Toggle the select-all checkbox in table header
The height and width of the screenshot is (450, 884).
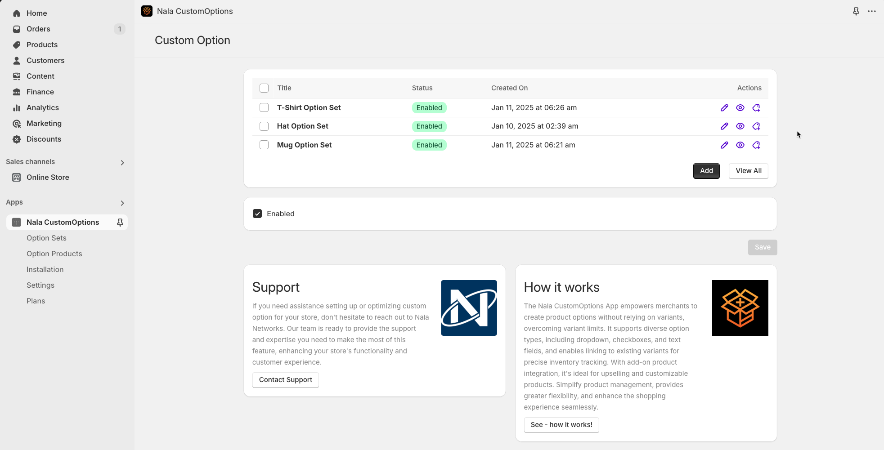264,88
